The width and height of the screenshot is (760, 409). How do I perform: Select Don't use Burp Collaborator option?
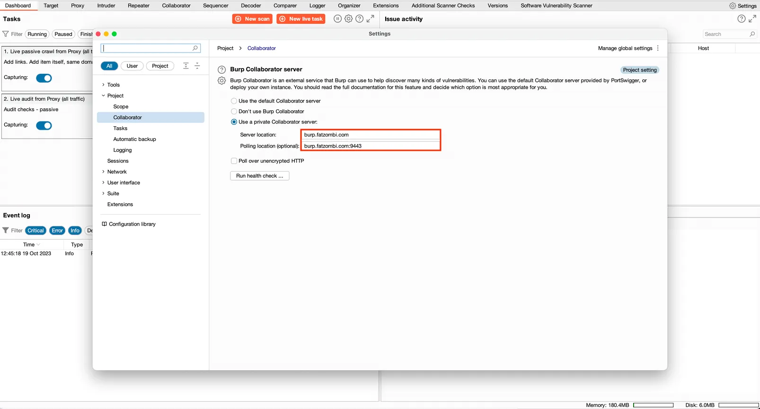[x=234, y=112]
